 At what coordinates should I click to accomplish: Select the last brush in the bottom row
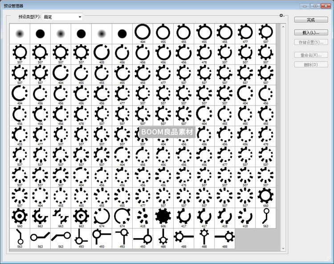tap(224, 238)
